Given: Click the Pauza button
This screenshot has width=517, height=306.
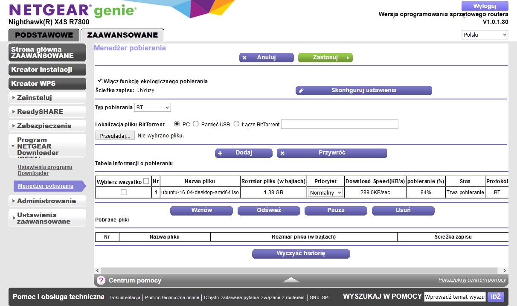Looking at the screenshot, I should [336, 210].
